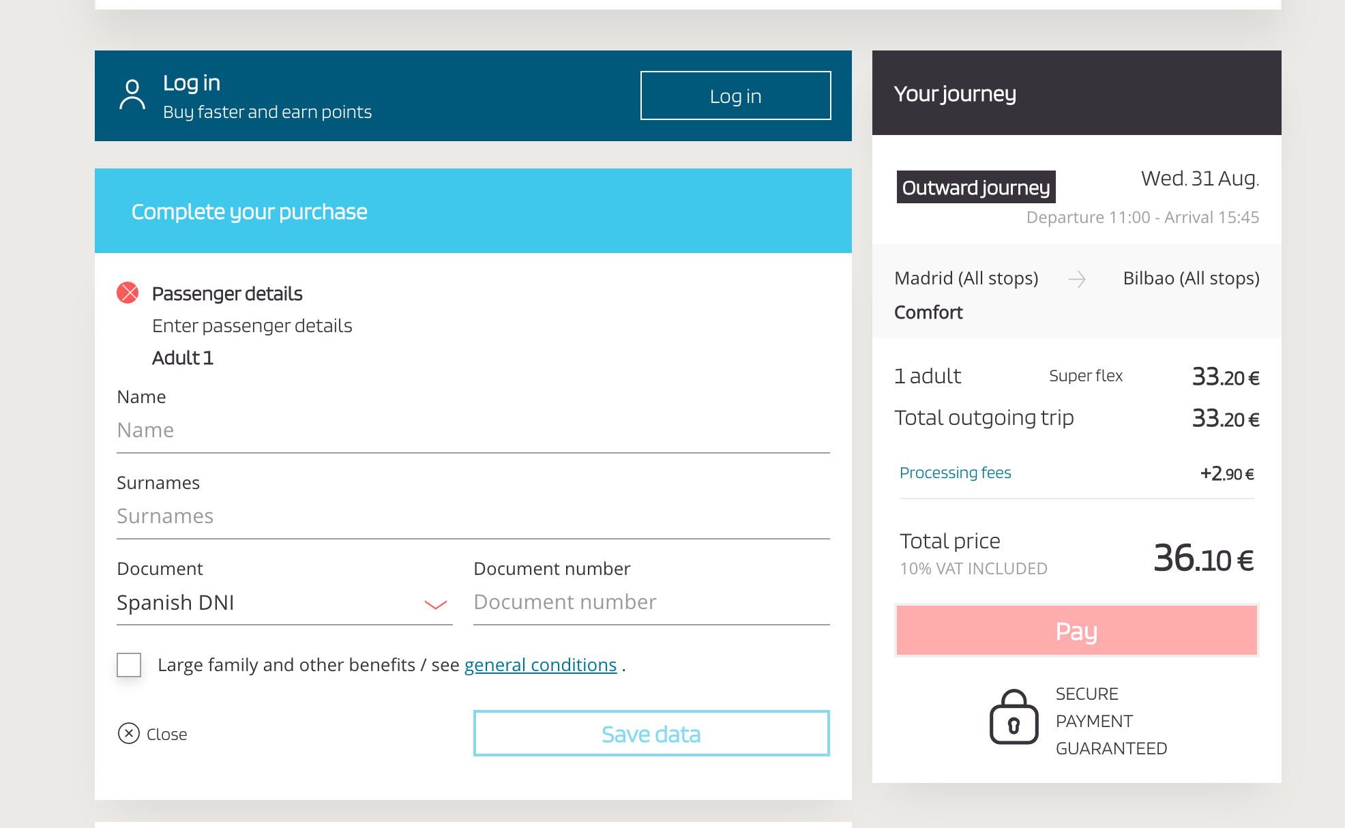Click the Close text link
Screen dimensions: 1345x828
pos(166,734)
